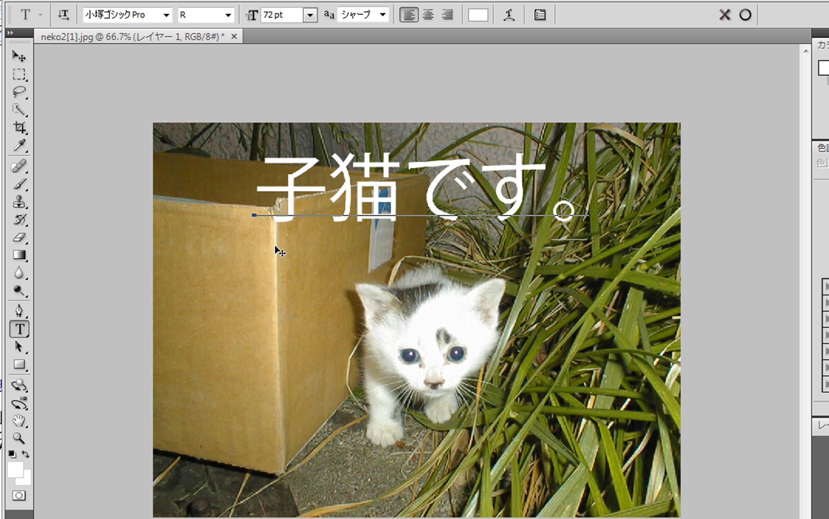Select the Move tool
The height and width of the screenshot is (519, 829).
pos(19,56)
